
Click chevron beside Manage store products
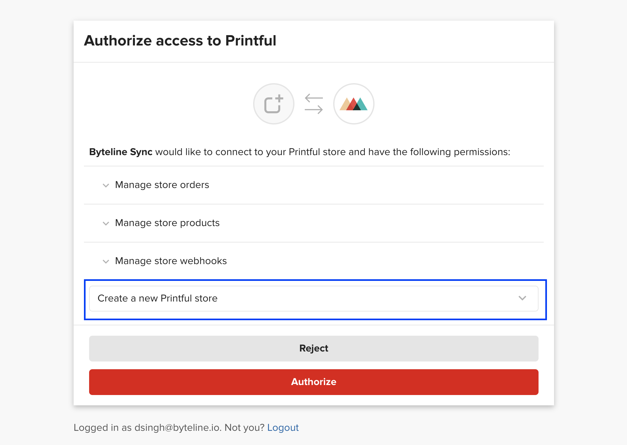(x=106, y=223)
